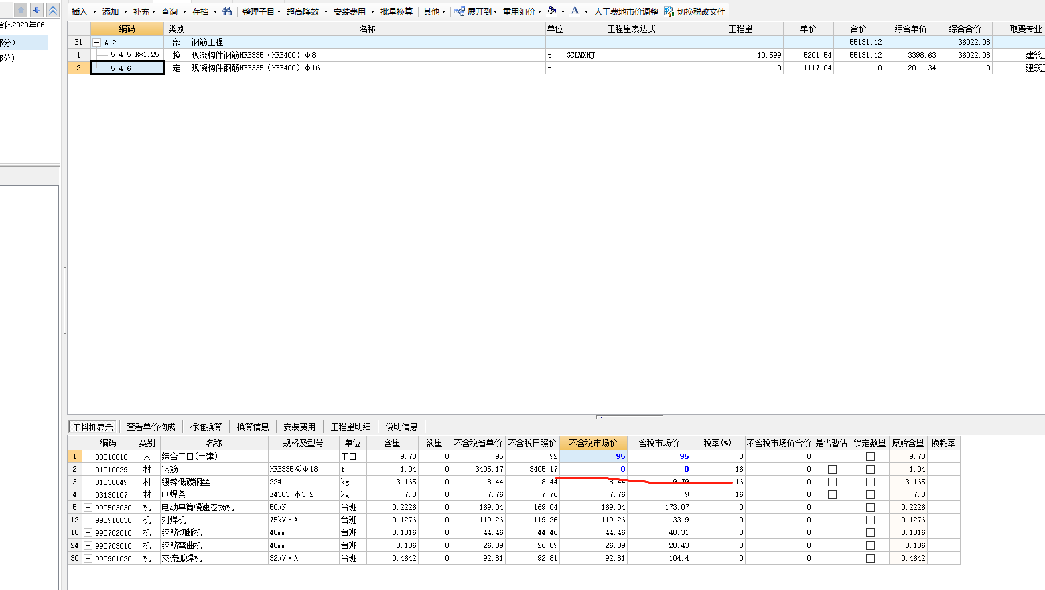Screen dimensions: 1045x590
Task: Toggle 锁定数量 checkbox for 钢筋 row
Action: click(870, 469)
